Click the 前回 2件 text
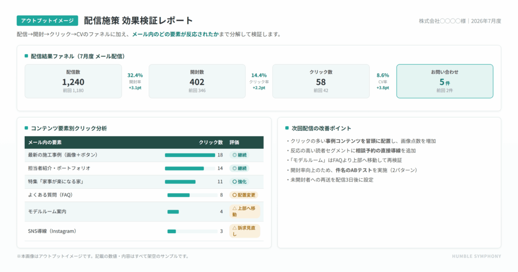Image resolution: width=518 pixels, height=272 pixels. click(445, 90)
